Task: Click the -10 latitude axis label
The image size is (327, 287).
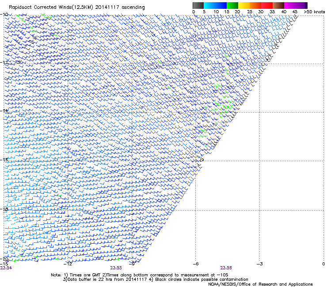Action: coord(4,15)
